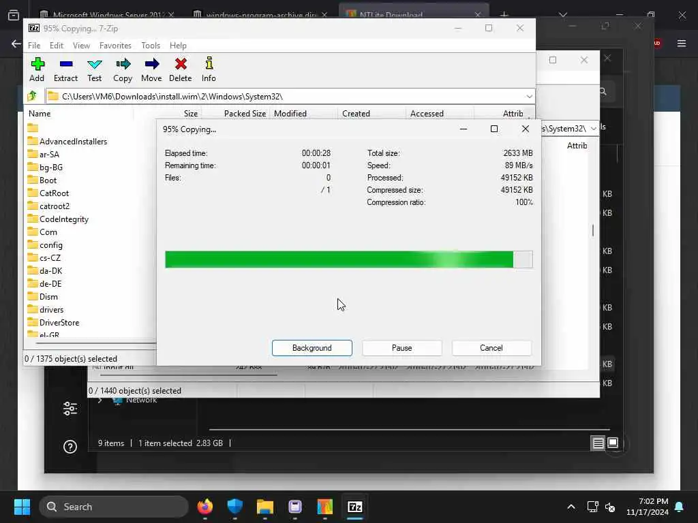Expand System32 path dropdown in rear 7-Zip window

(x=594, y=129)
